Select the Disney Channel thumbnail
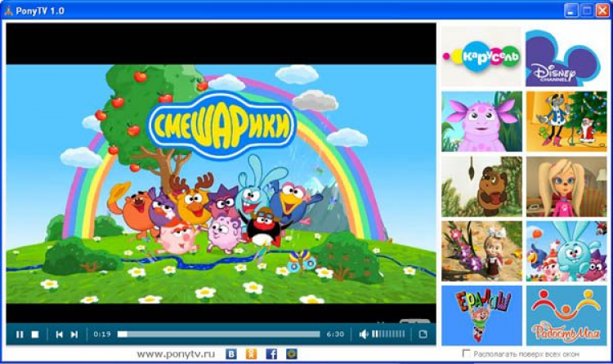 566,56
